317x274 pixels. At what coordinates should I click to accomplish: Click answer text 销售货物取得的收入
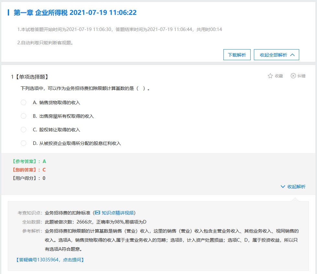[x=60, y=103]
